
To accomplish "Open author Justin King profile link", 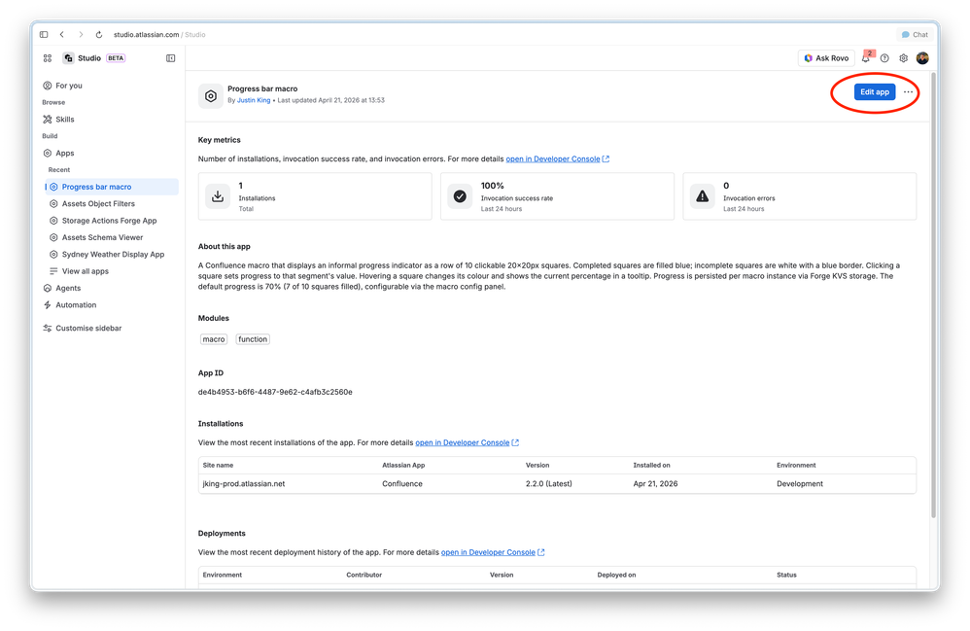I will coord(254,100).
